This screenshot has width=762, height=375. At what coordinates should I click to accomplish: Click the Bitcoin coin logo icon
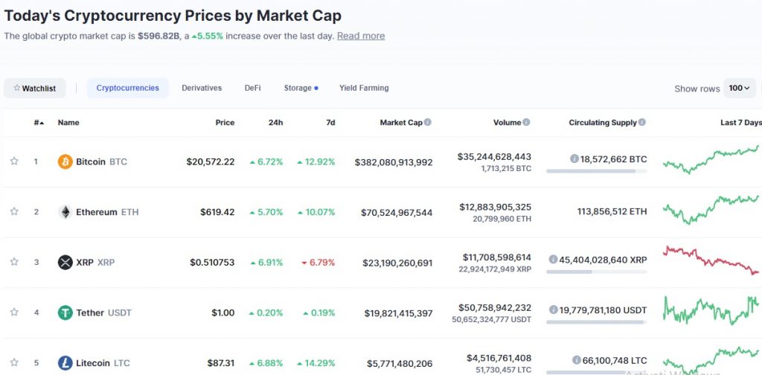pos(65,161)
